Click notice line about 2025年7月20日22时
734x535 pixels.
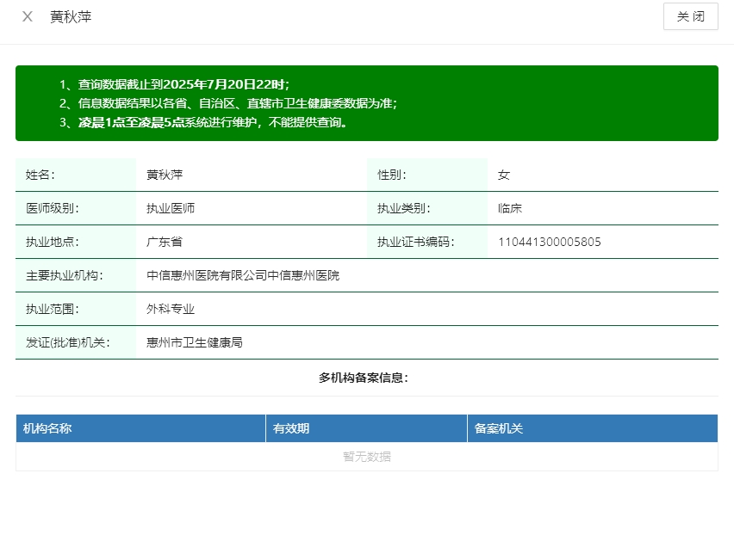(175, 84)
